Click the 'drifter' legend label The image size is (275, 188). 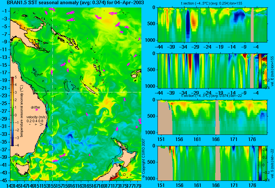click(x=36, y=107)
